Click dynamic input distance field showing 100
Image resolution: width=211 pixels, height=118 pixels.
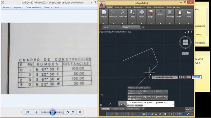point(187,77)
